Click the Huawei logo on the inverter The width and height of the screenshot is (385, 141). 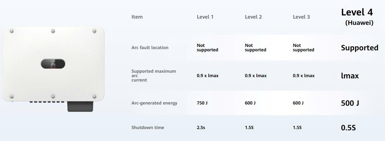(x=53, y=65)
